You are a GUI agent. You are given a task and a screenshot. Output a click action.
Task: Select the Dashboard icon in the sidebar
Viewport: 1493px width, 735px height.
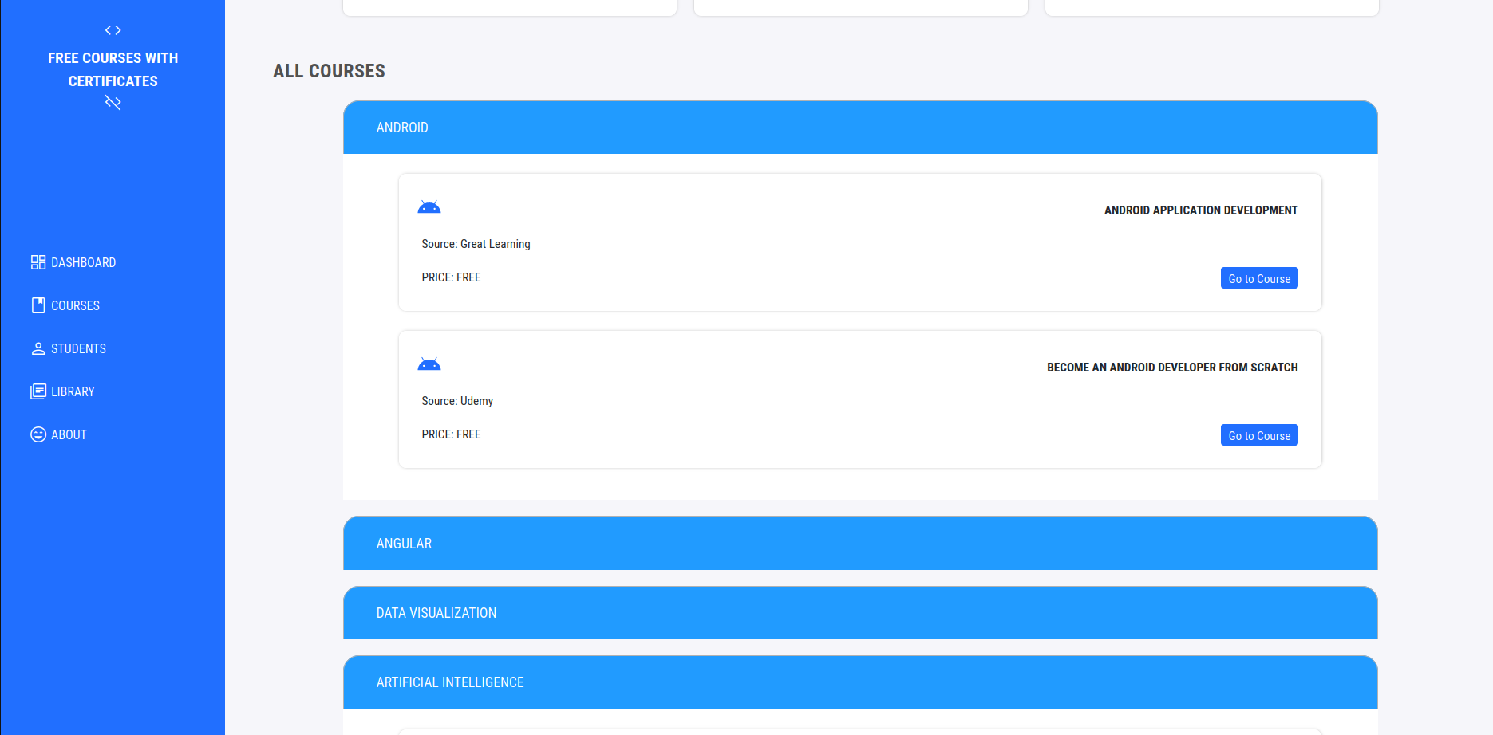(x=38, y=261)
